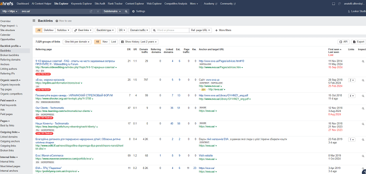Clear the URL field with the X icon
Screen dimensions: 366x174
click(x=98, y=11)
